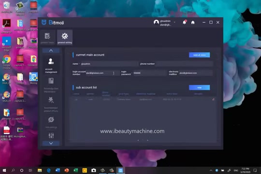261x174 pixels.
Task: Select the PDF document on desktop
Action: [x=7, y=133]
